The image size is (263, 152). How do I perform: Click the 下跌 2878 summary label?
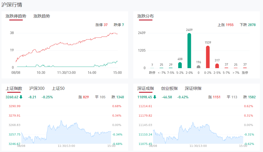click(247, 25)
